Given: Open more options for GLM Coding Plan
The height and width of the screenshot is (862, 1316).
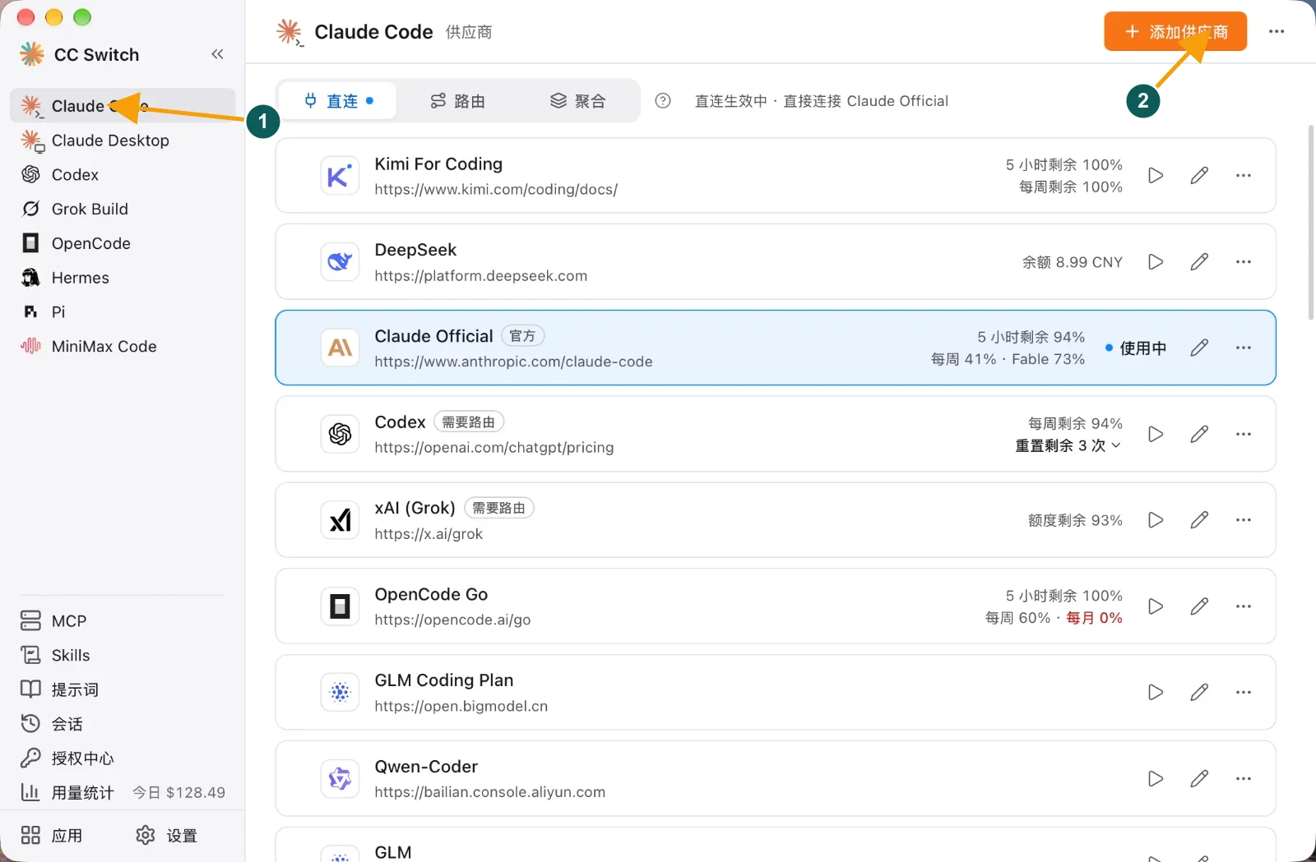Looking at the screenshot, I should tap(1244, 692).
